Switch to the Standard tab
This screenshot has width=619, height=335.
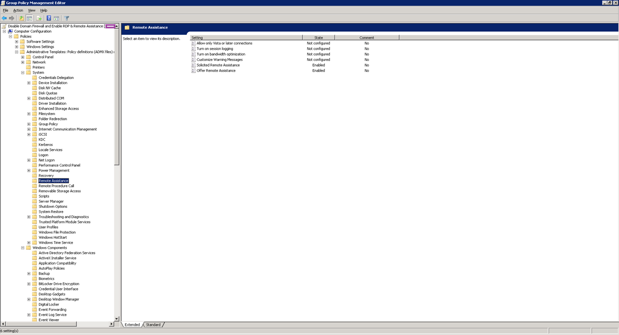(153, 325)
